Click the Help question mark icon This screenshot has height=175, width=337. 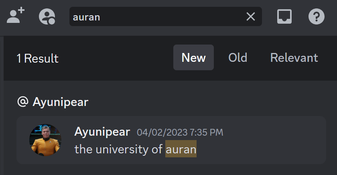[316, 16]
